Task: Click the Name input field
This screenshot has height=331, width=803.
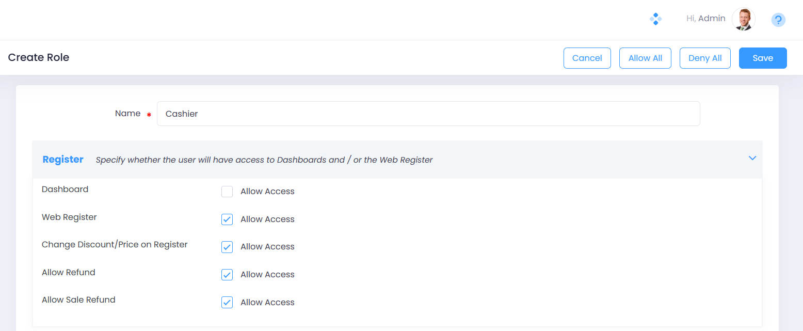Action: (428, 114)
